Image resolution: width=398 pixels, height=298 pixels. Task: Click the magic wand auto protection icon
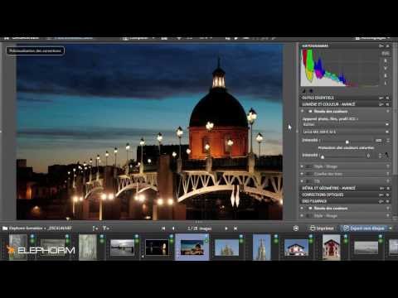coord(386,156)
